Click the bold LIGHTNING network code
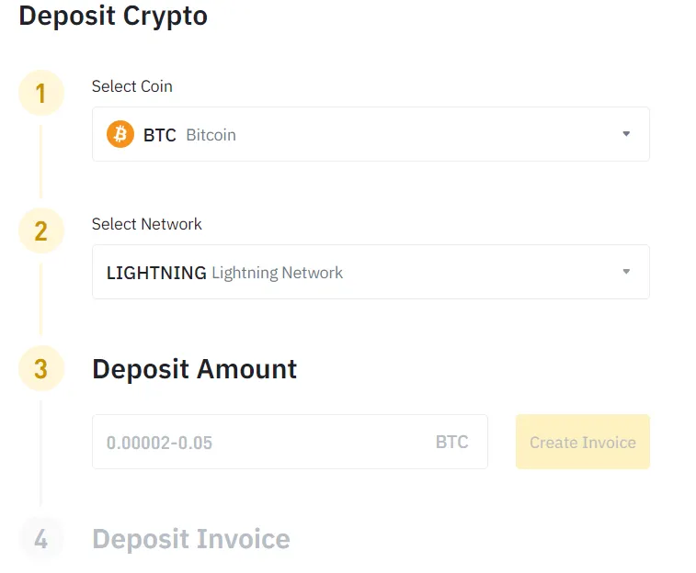This screenshot has width=696, height=573. [156, 273]
